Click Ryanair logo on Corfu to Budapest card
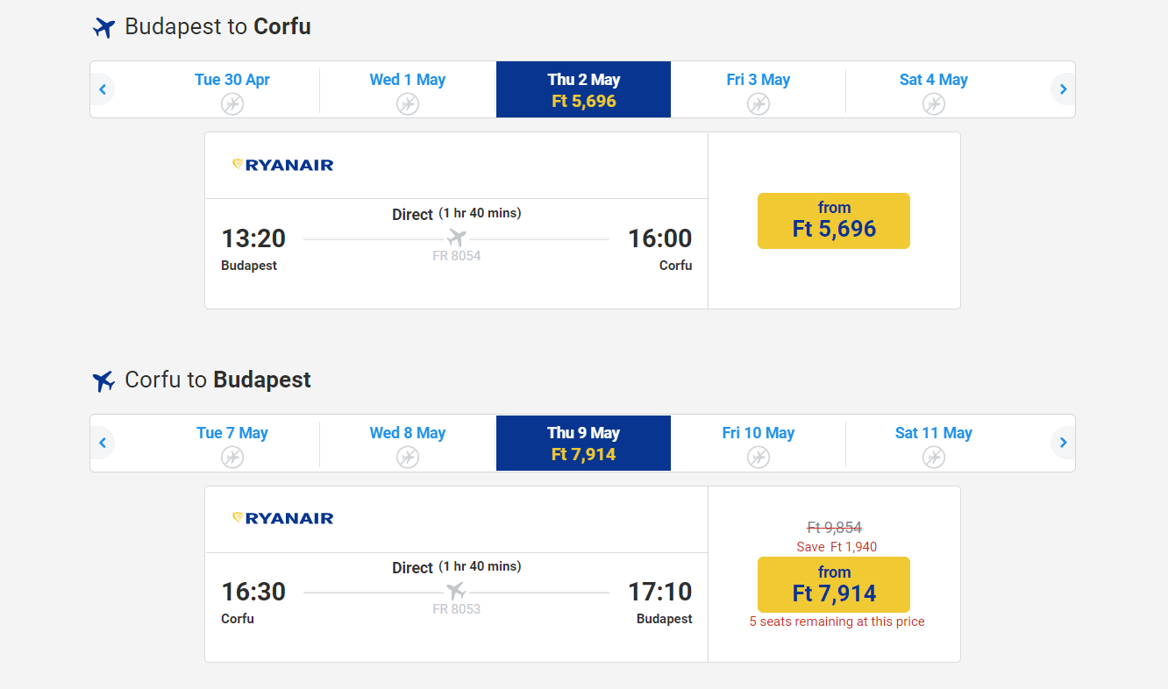The width and height of the screenshot is (1168, 689). pyautogui.click(x=282, y=518)
